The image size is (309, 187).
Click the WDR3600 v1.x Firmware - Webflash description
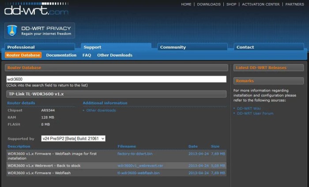pyautogui.click(x=39, y=173)
